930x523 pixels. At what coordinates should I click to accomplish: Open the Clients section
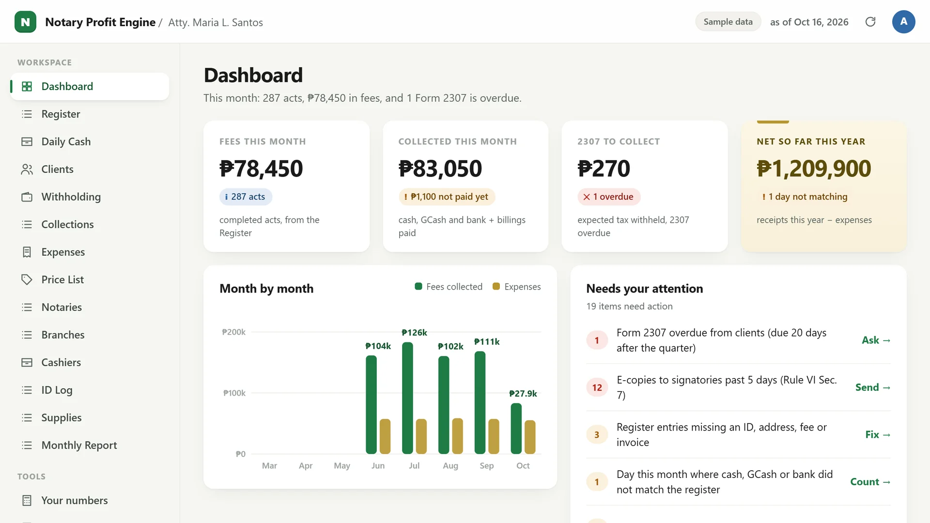pyautogui.click(x=90, y=169)
